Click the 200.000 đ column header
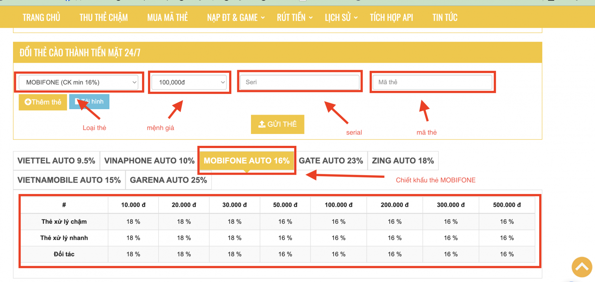 pyautogui.click(x=395, y=205)
